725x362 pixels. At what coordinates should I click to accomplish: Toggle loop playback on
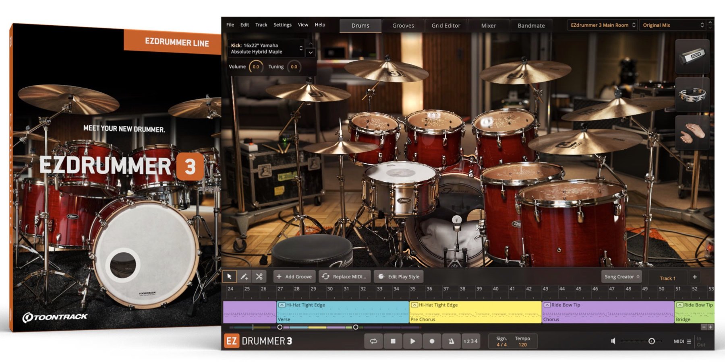(373, 341)
